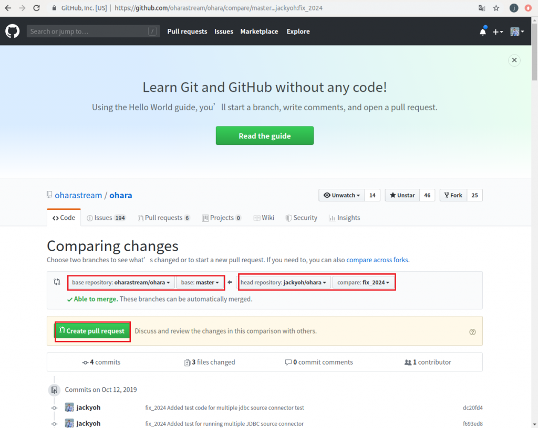Click the watchers count 14
This screenshot has width=538, height=428.
point(373,195)
